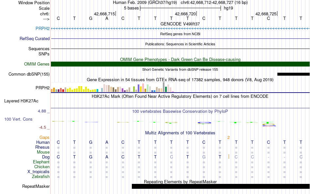This screenshot has width=310, height=194.
Task: Open the OMIM Gene Phenotypes track title
Action: click(x=180, y=59)
